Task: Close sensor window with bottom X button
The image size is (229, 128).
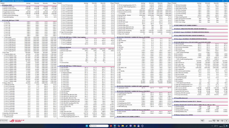Action: pos(226,121)
